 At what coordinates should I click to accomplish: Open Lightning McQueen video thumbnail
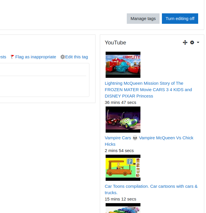[123, 65]
